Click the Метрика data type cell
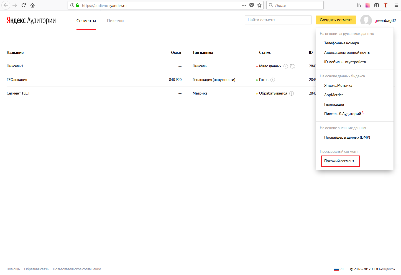The height and width of the screenshot is (275, 401). [x=200, y=93]
